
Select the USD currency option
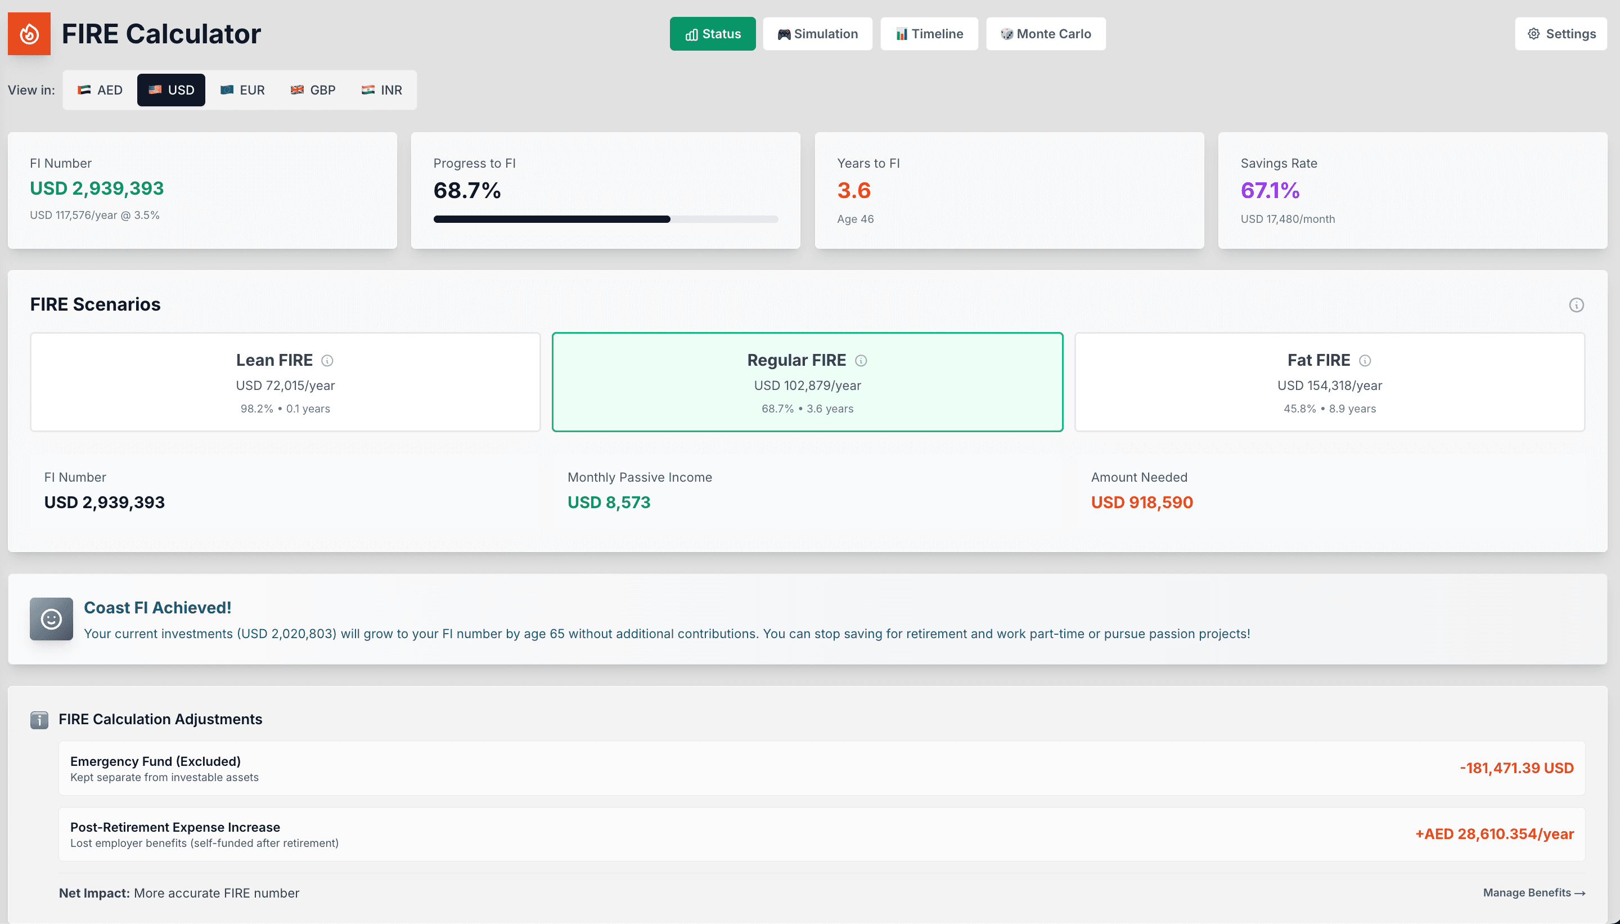(x=171, y=90)
